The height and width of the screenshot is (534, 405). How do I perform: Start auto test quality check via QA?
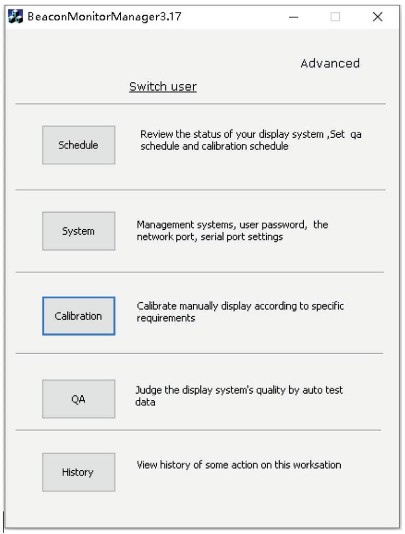pos(79,399)
